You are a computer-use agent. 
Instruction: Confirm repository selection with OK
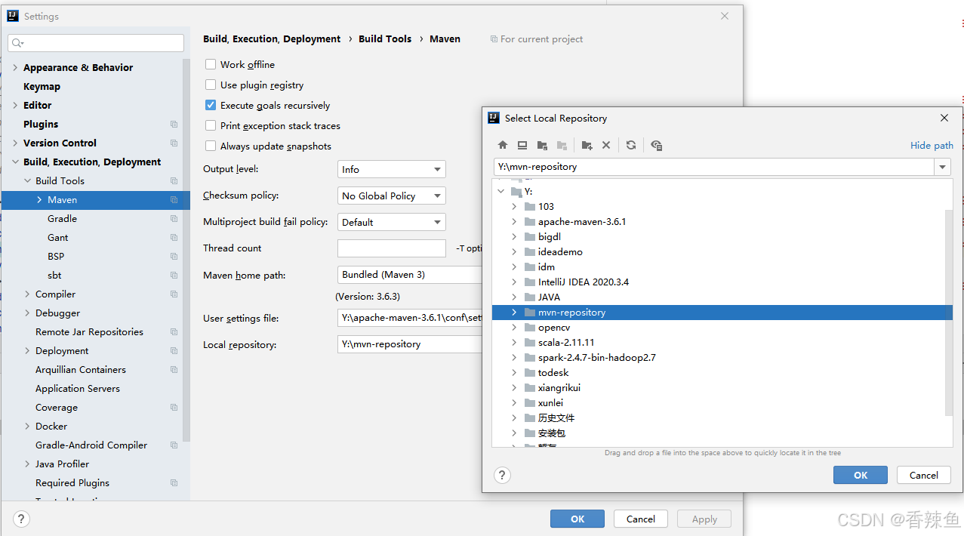click(861, 475)
